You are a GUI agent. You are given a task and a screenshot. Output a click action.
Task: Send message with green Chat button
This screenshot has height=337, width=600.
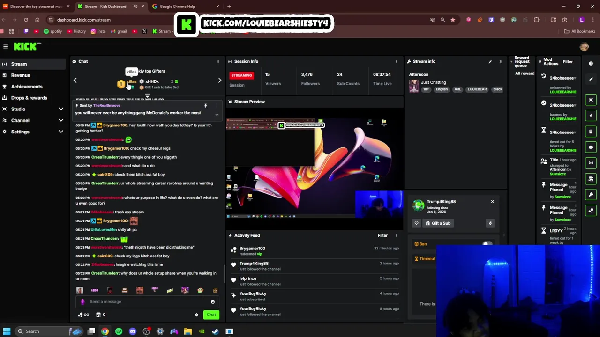(x=211, y=315)
